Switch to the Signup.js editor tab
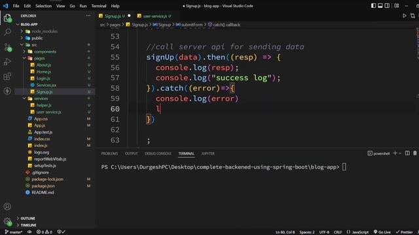The image size is (419, 235). pos(115,16)
